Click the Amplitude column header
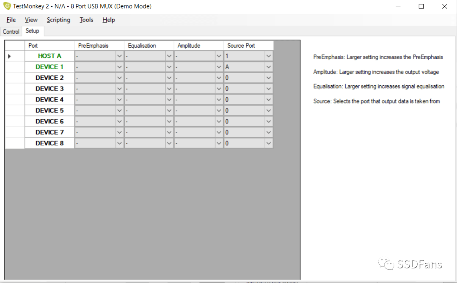This screenshot has width=457, height=283. [x=199, y=46]
